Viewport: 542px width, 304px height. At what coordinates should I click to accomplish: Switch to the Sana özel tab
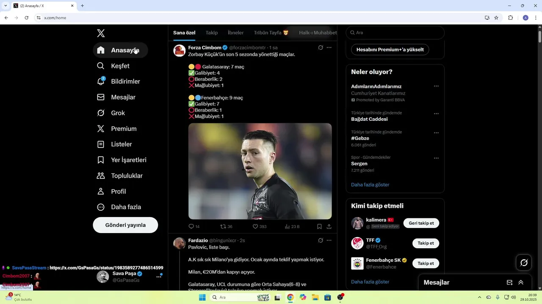[184, 33]
